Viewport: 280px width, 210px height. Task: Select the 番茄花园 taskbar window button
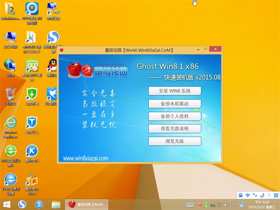[86, 204]
